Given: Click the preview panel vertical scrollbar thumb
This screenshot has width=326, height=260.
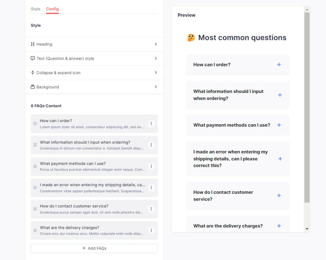Looking at the screenshot, I should pyautogui.click(x=307, y=107).
